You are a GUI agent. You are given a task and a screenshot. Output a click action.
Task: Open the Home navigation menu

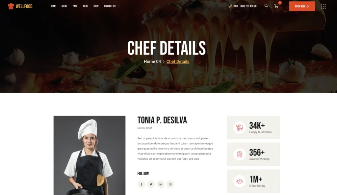tap(53, 6)
